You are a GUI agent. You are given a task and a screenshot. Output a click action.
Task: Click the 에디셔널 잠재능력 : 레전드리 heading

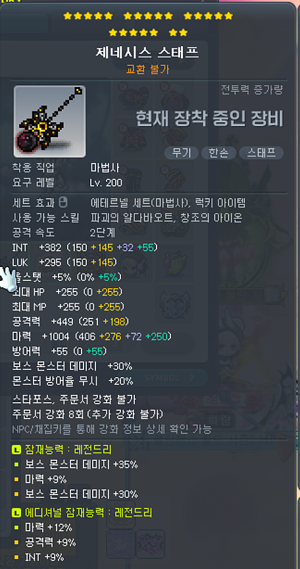tap(89, 512)
